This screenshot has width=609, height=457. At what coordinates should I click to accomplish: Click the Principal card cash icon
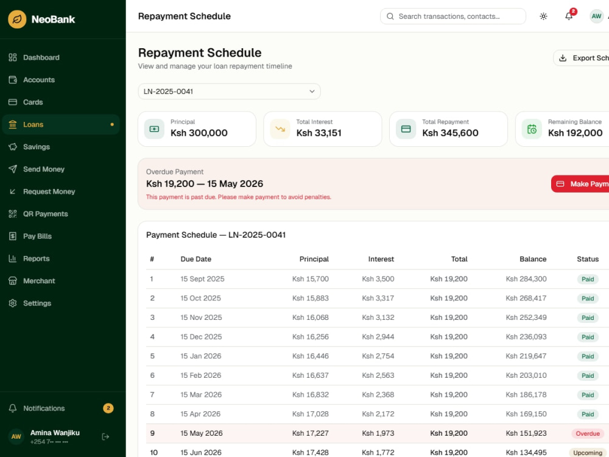click(x=154, y=129)
